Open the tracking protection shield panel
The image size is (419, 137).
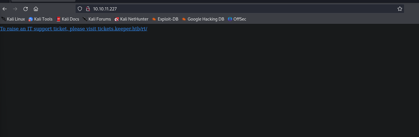pyautogui.click(x=80, y=9)
